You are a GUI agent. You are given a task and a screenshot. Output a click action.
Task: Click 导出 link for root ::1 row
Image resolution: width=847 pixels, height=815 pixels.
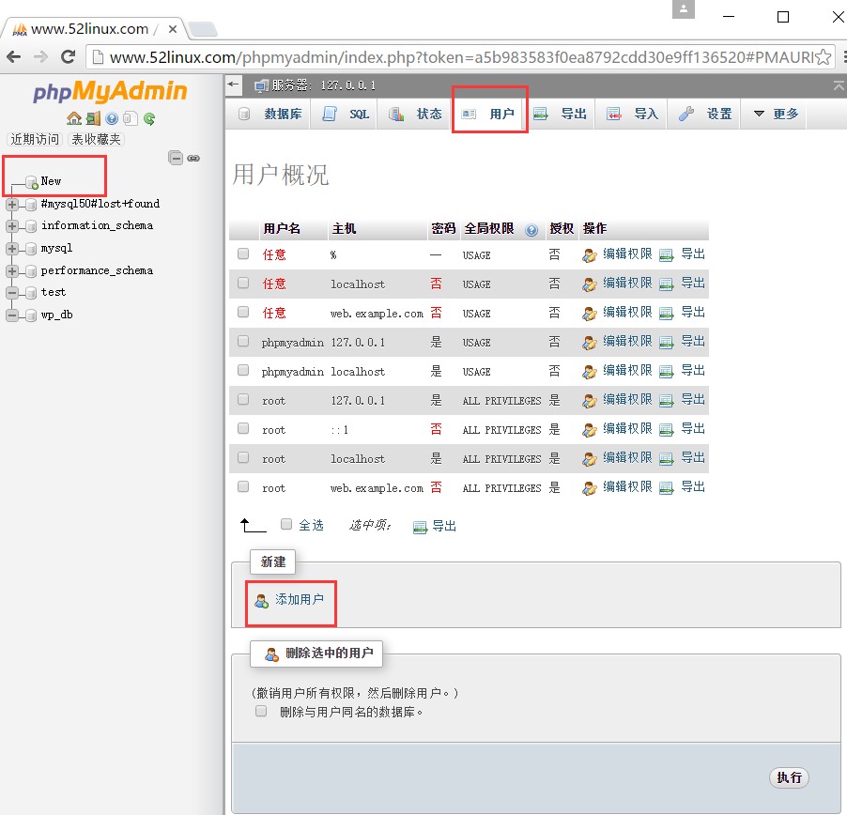(x=693, y=429)
